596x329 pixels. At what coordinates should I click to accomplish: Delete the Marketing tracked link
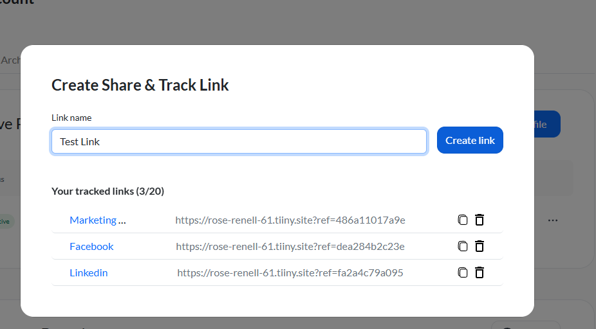click(480, 220)
